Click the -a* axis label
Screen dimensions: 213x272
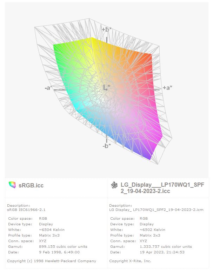[x=49, y=88]
